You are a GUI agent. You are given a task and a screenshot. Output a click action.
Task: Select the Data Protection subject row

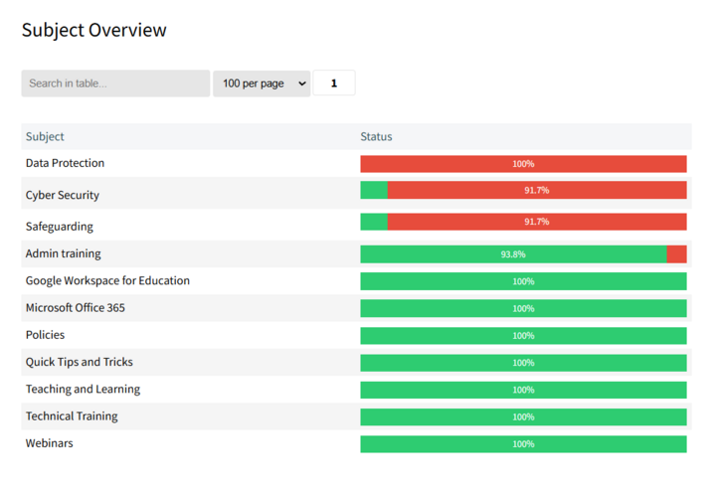65,163
